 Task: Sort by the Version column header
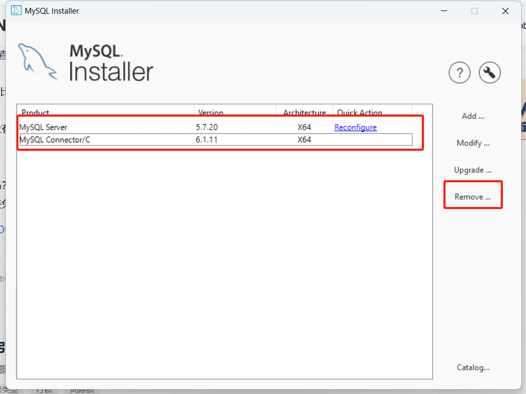point(210,112)
